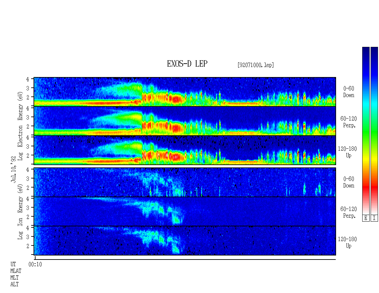Screen dimensions: 379x293
Task: Click the Log Ion Energy (eV) axis label
Action: pos(20,212)
